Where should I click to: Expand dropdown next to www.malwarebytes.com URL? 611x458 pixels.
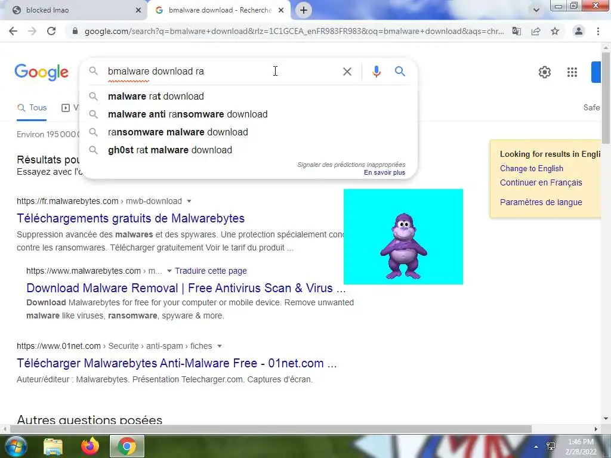click(169, 271)
